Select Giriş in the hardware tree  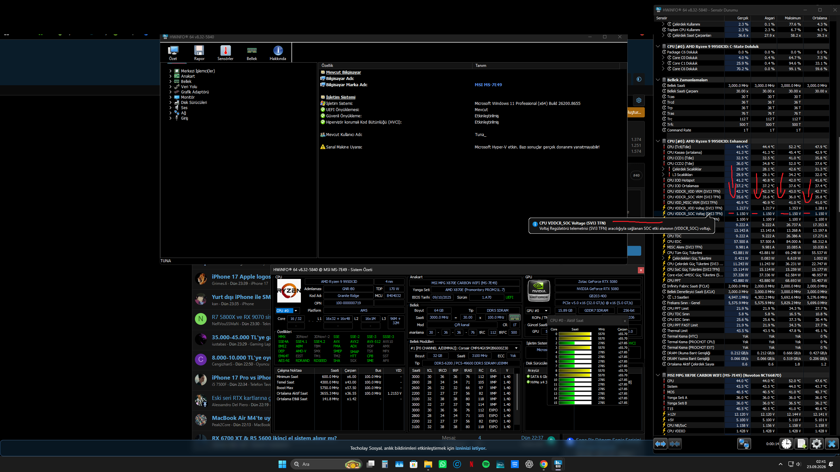pyautogui.click(x=184, y=118)
